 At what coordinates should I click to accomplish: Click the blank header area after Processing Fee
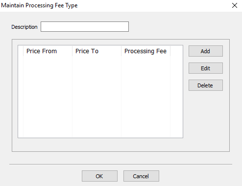pyautogui.click(x=176, y=51)
